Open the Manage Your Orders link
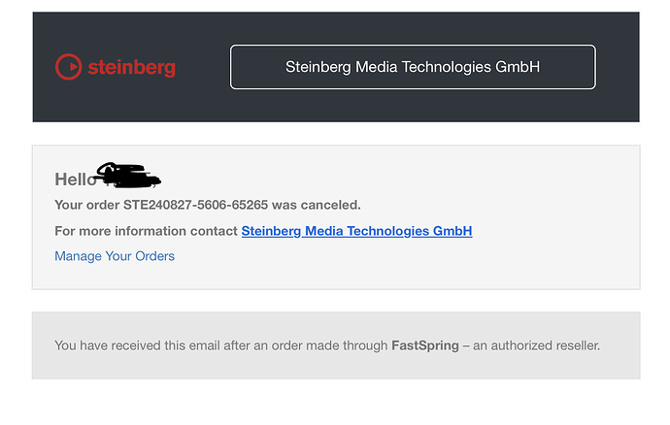670x425 pixels. click(x=115, y=256)
